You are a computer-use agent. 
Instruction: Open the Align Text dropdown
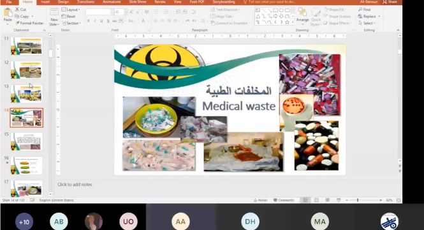(x=223, y=16)
